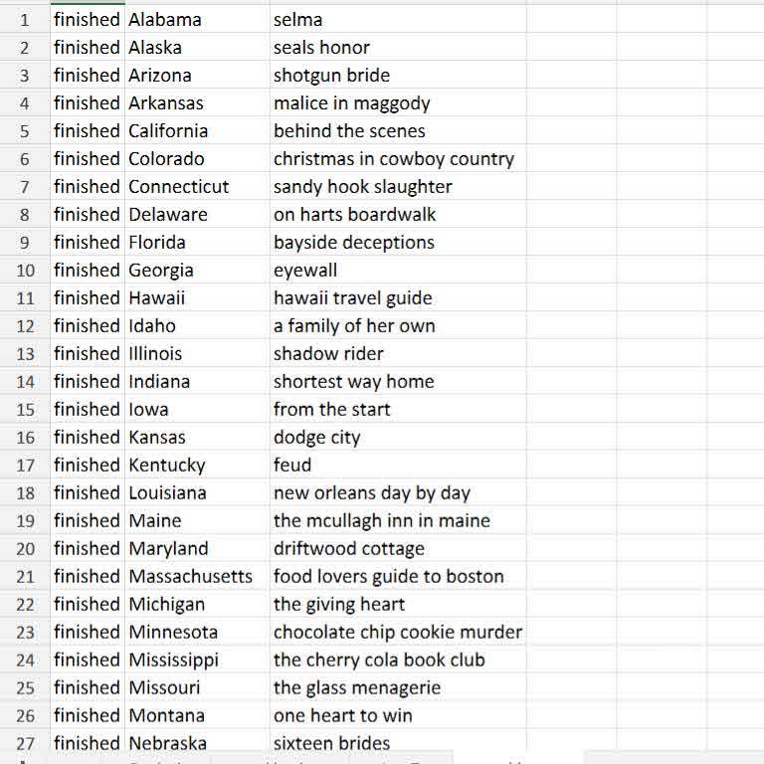764x764 pixels.
Task: Select the 'seals honor' cell
Action: tap(321, 47)
